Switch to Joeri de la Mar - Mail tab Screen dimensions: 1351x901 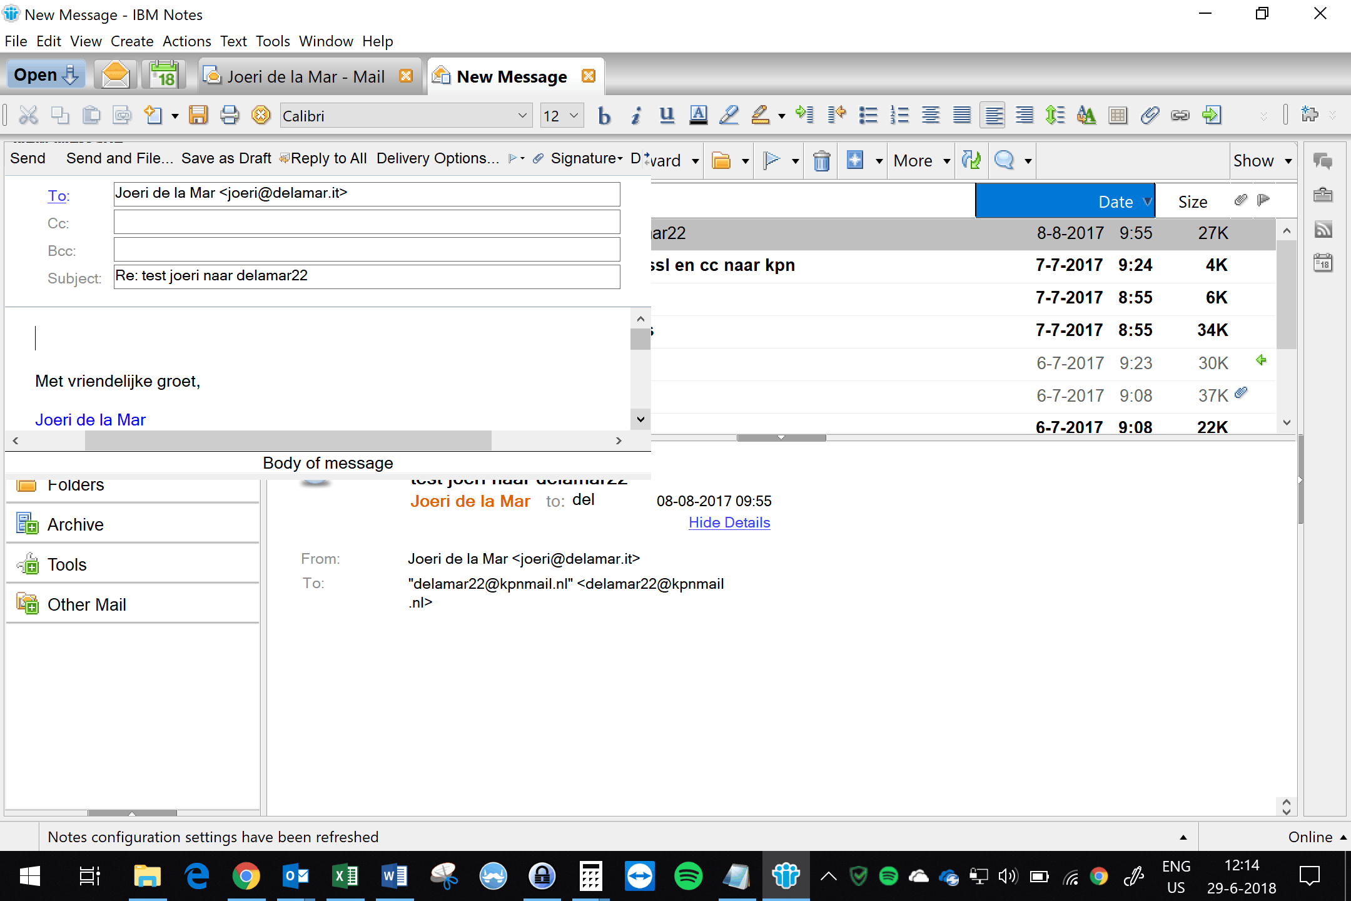tap(305, 76)
